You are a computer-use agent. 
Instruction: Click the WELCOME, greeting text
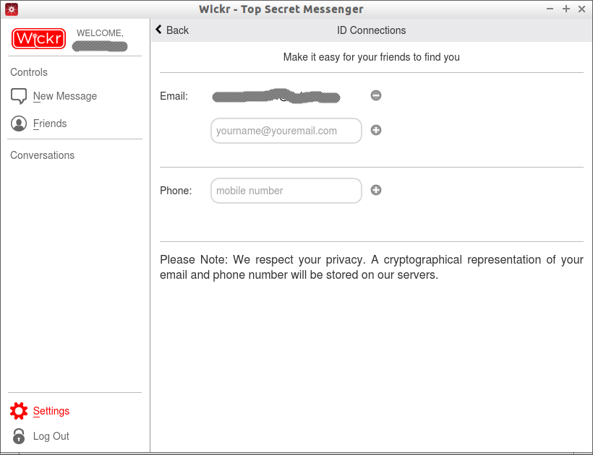pos(100,33)
